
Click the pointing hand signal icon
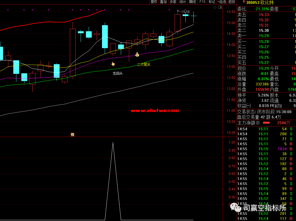[x=113, y=64]
